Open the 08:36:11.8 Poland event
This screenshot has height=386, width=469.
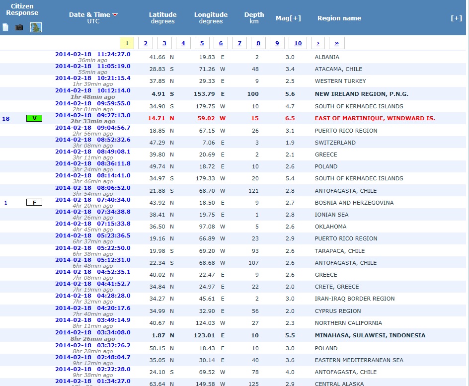tap(93, 163)
